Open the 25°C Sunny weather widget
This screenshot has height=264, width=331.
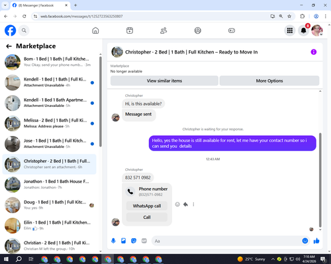(252, 259)
